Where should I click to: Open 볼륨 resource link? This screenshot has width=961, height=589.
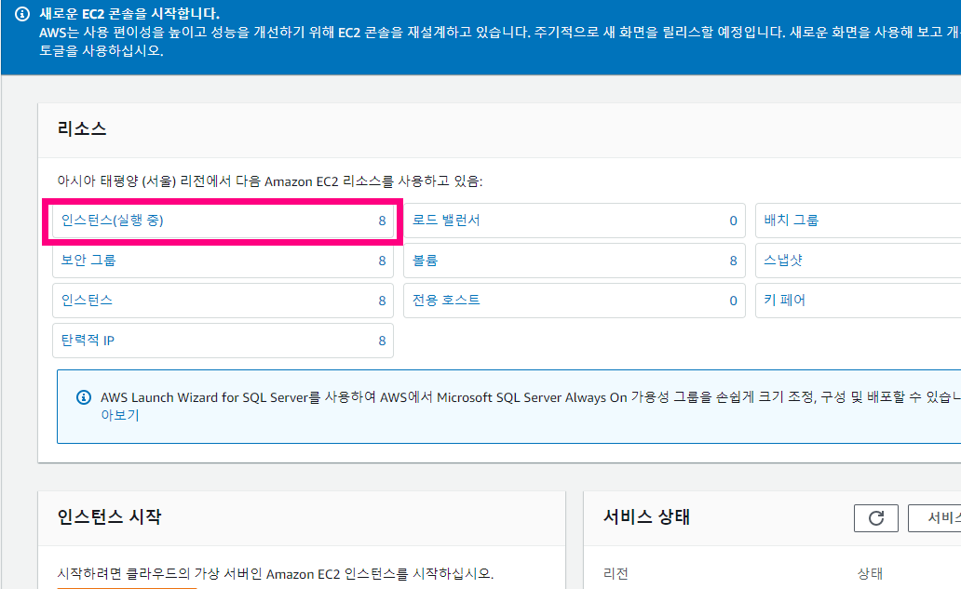[x=425, y=261]
